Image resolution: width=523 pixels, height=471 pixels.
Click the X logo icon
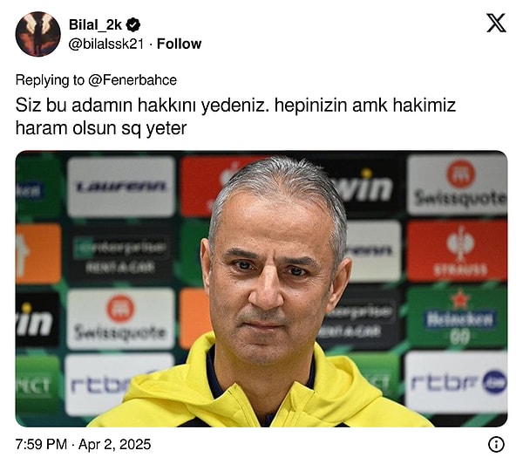[x=496, y=23]
